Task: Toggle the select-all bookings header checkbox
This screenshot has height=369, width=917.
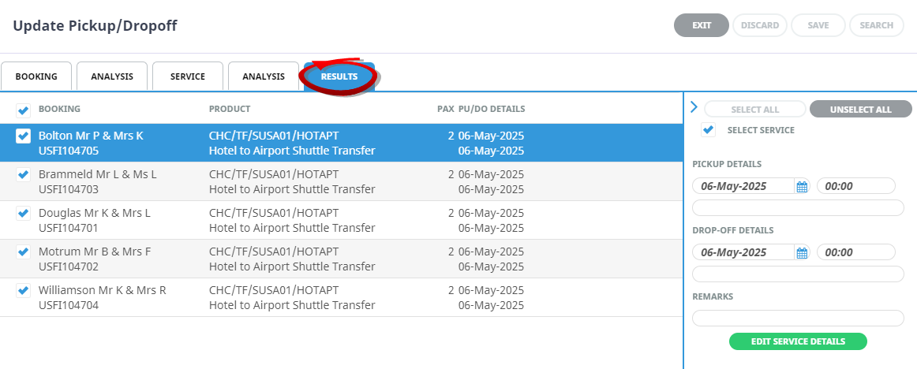Action: [24, 110]
